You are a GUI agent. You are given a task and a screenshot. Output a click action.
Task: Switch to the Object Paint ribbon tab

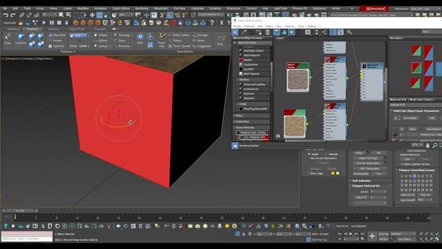[77, 29]
